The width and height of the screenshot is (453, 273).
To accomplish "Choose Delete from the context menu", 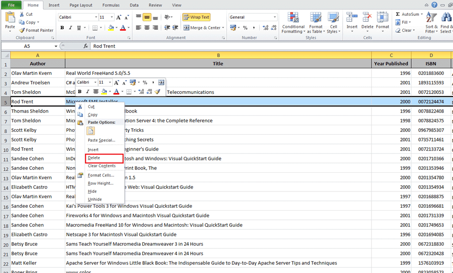I will point(104,158).
